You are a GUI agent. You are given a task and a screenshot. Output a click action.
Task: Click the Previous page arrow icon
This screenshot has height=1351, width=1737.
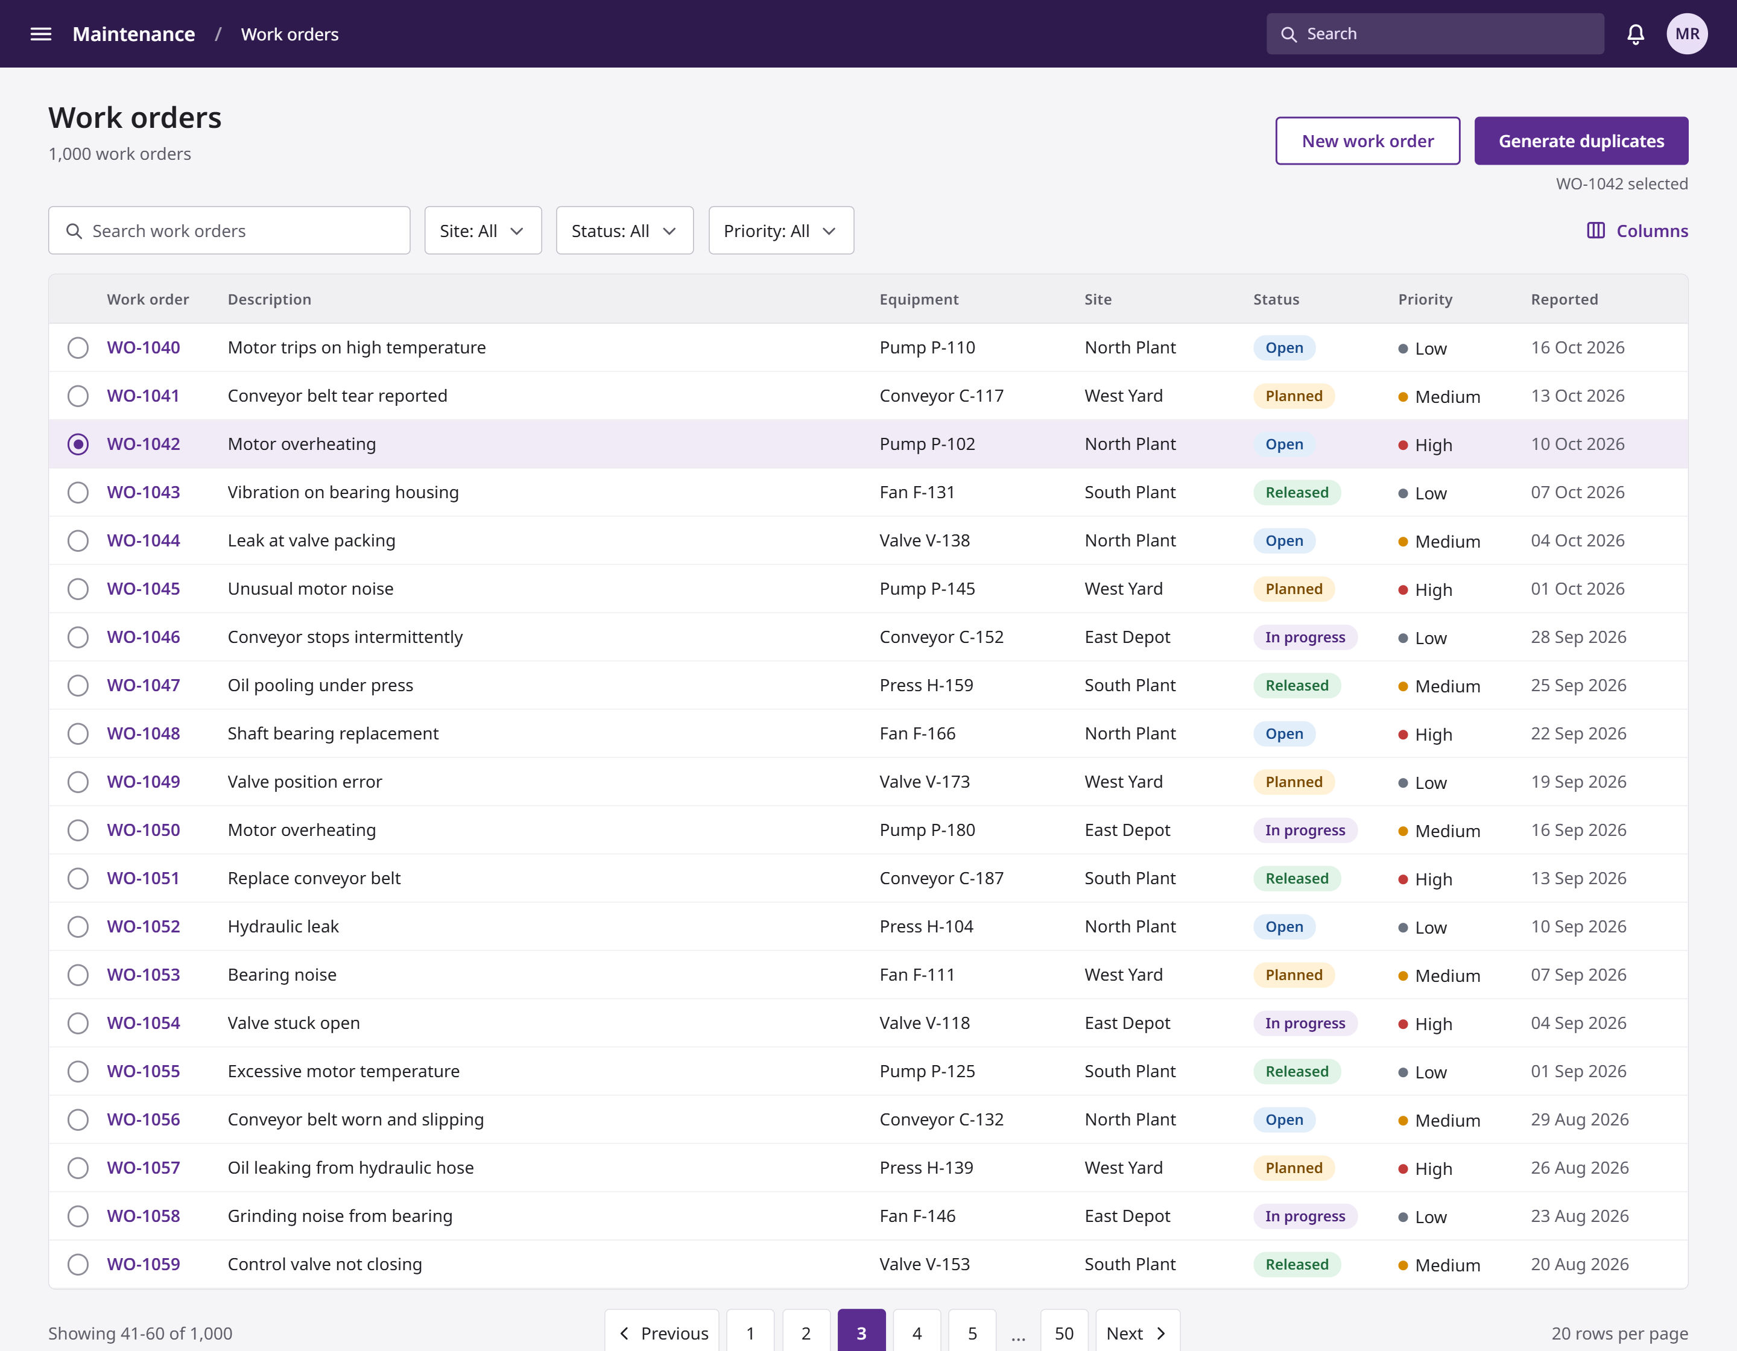[x=624, y=1334]
